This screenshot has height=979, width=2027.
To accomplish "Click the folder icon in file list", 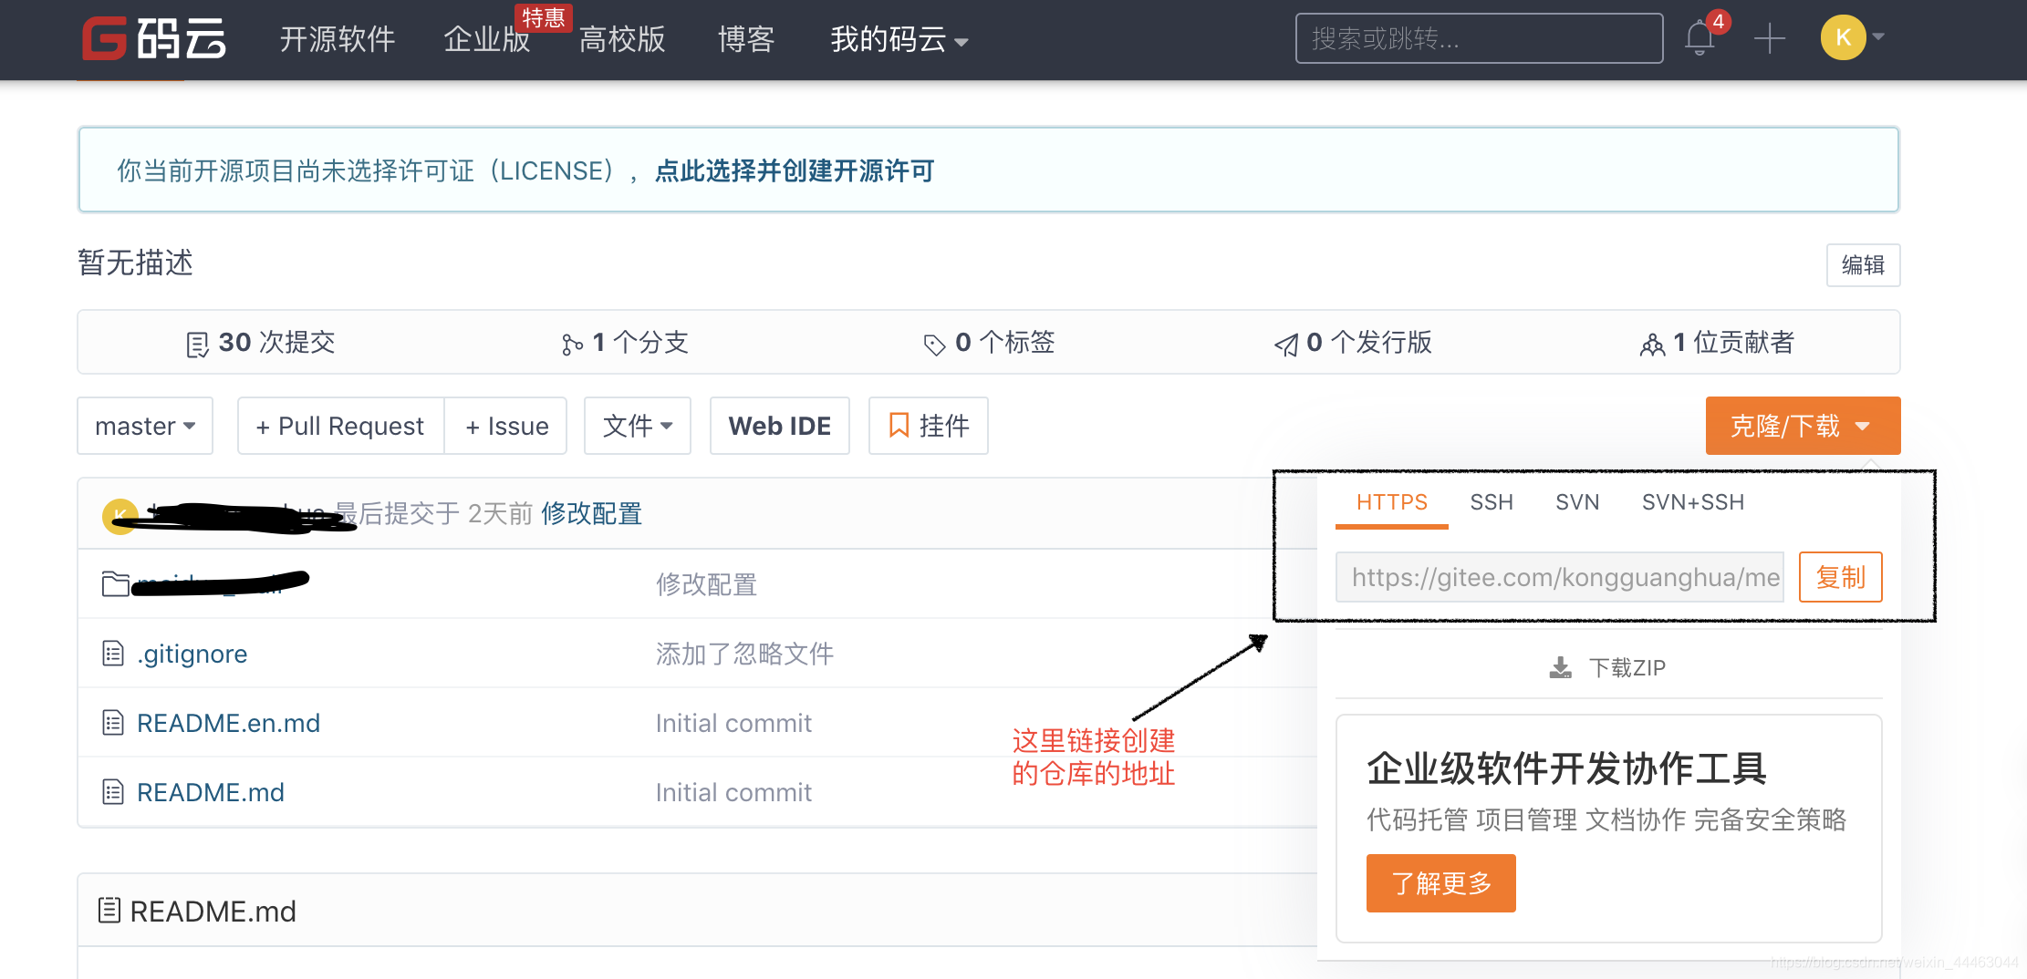I will (116, 584).
